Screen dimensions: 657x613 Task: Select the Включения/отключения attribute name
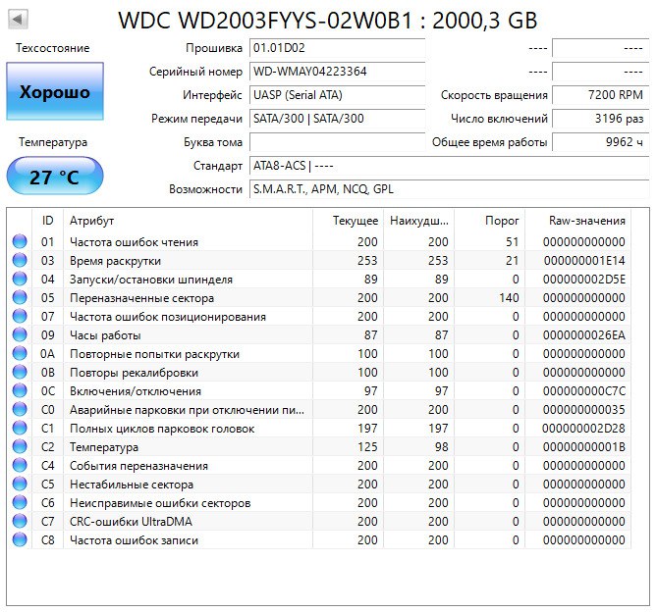136,391
